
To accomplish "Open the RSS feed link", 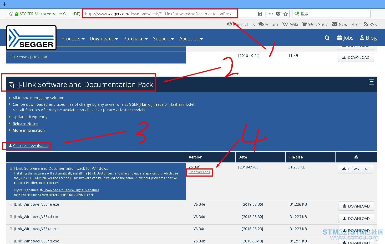I will (x=370, y=24).
